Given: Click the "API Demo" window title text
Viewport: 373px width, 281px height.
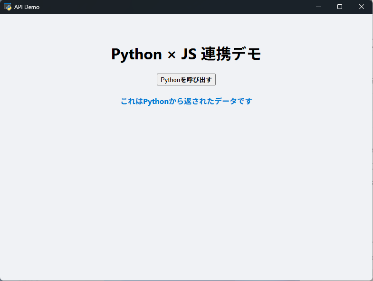Looking at the screenshot, I should pos(27,7).
